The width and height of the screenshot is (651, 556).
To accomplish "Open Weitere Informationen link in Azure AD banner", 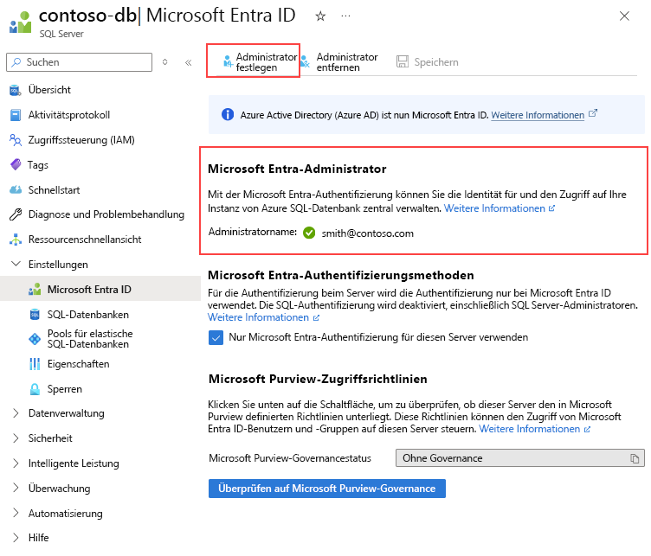I will pos(538,115).
